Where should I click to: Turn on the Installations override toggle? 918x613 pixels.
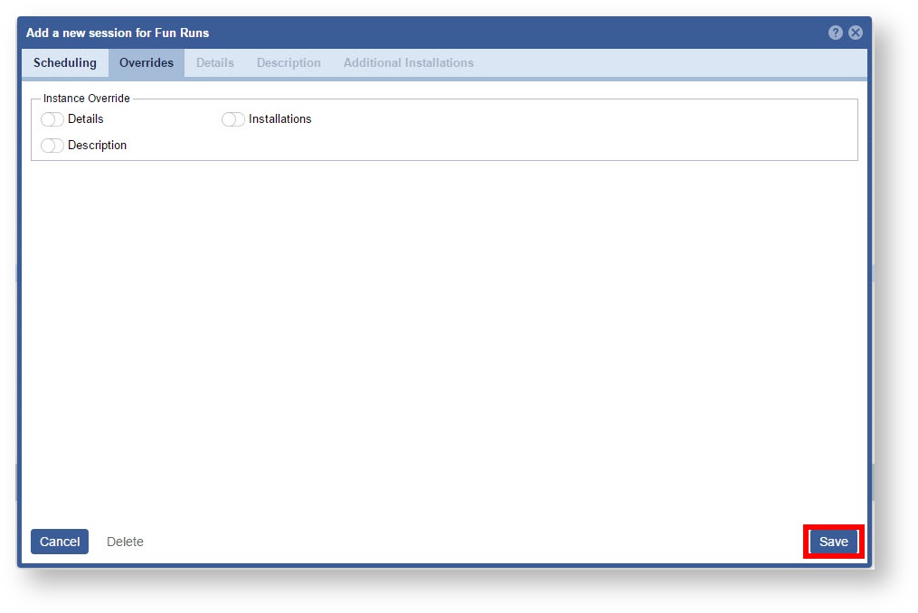(233, 119)
